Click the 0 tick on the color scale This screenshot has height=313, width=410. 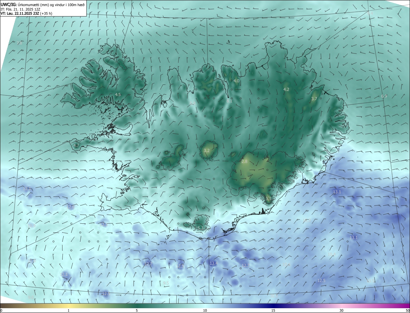(x=1, y=310)
